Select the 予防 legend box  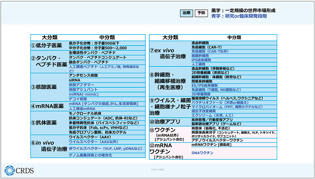(x=201, y=13)
